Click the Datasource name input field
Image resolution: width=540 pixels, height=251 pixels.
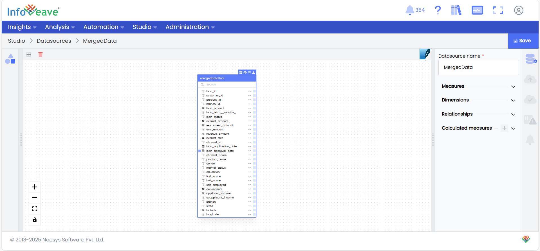478,67
